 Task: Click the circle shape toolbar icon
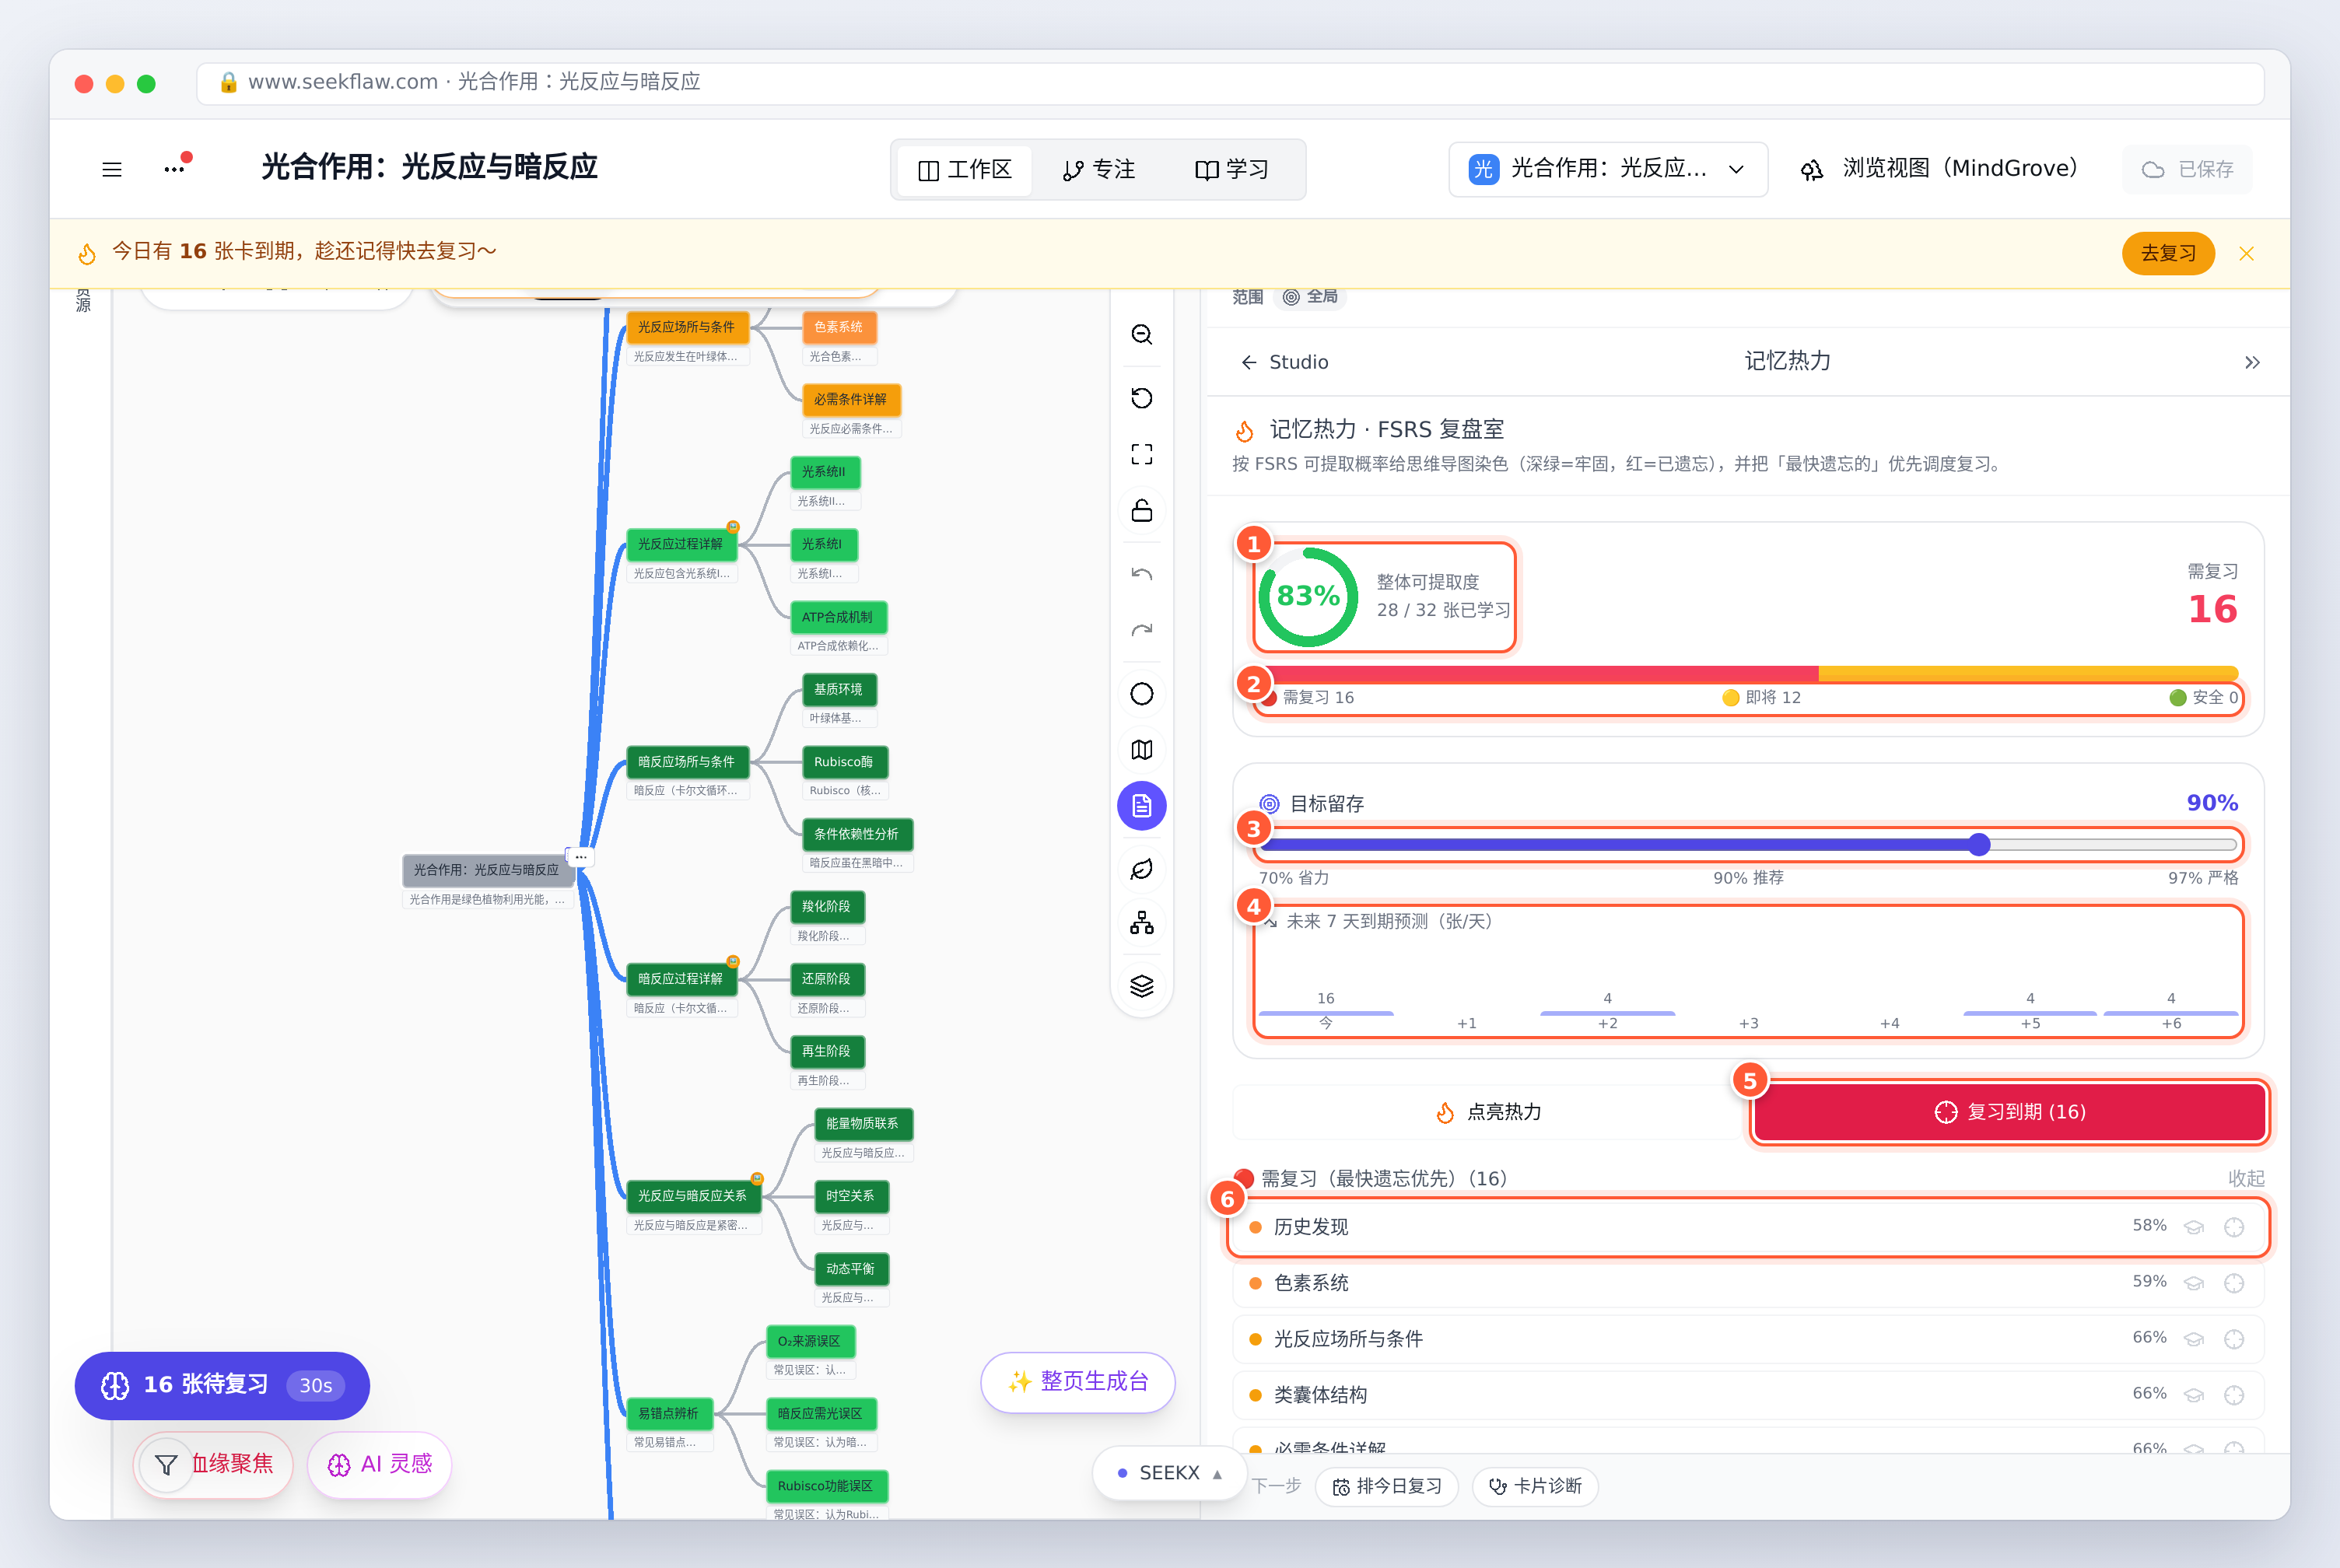[1141, 694]
